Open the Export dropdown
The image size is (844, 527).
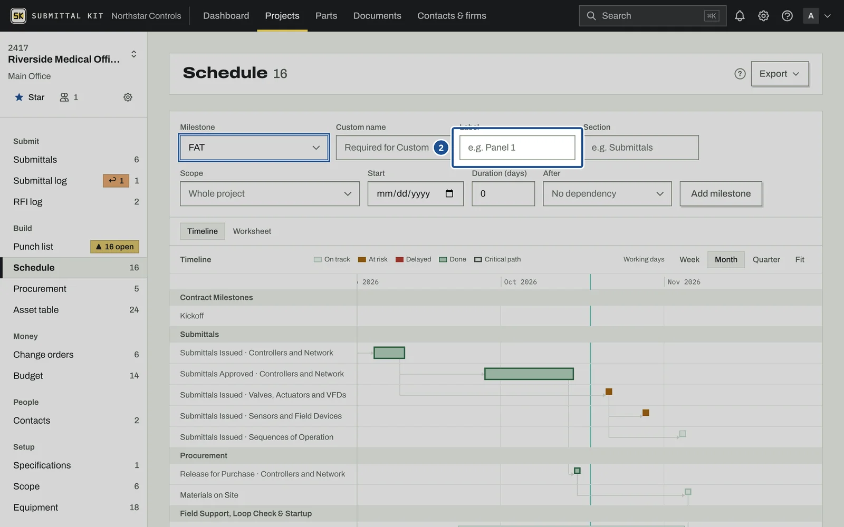coord(780,74)
